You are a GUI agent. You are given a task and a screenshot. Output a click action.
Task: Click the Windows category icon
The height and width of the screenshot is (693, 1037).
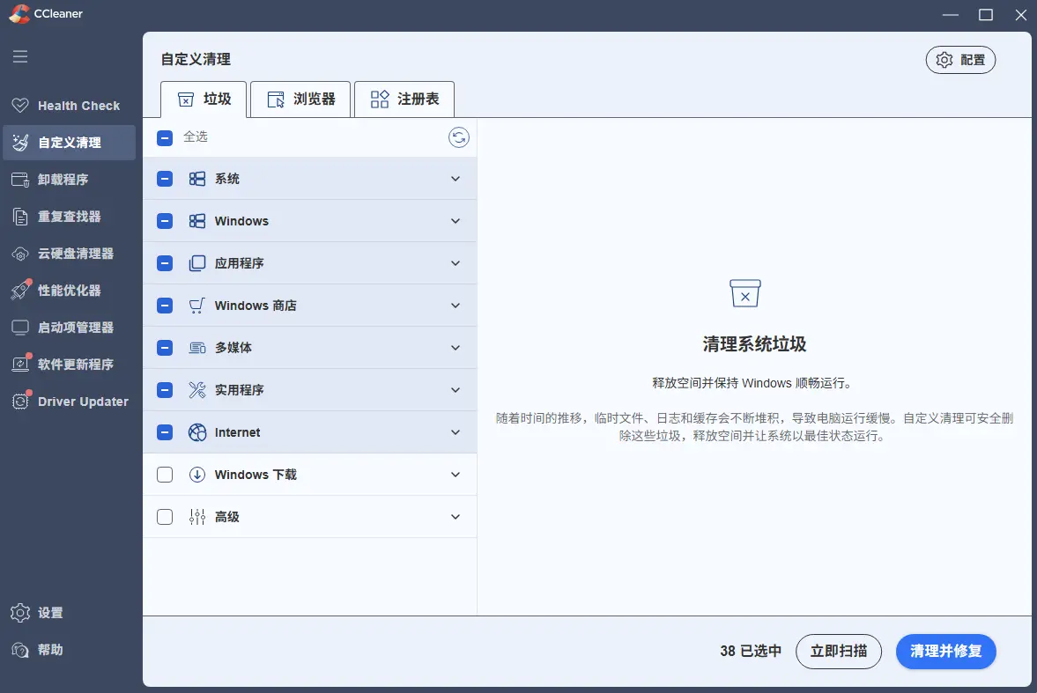(197, 221)
